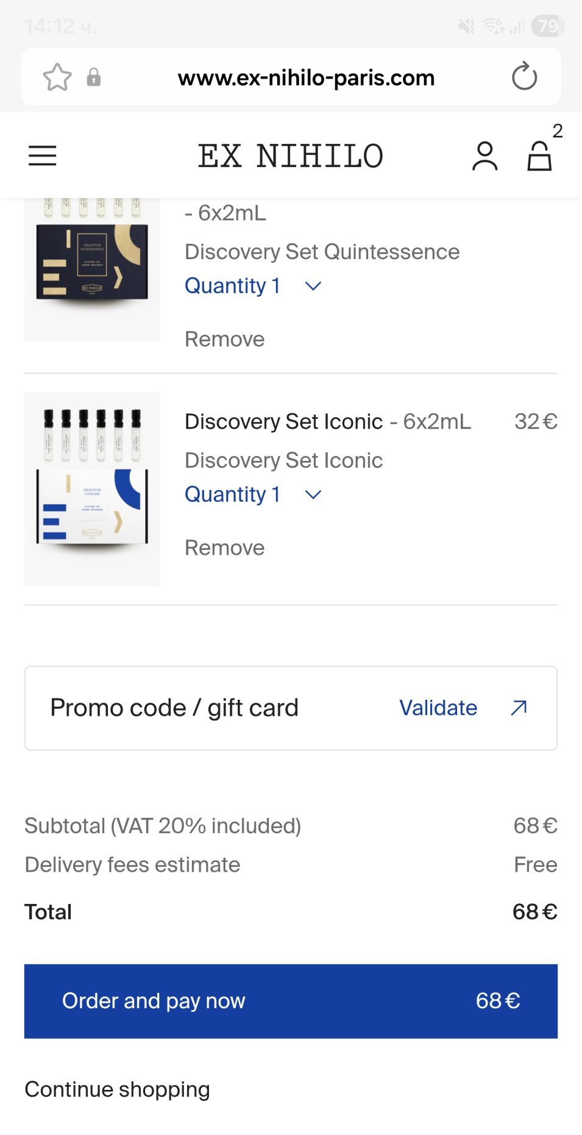Screen dimensions: 582x1135
Task: Open the user account icon
Action: pos(485,156)
